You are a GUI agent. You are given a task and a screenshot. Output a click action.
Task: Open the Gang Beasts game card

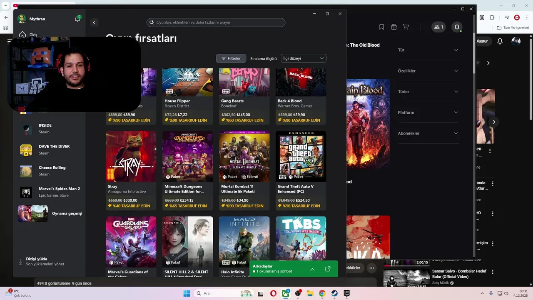[244, 97]
